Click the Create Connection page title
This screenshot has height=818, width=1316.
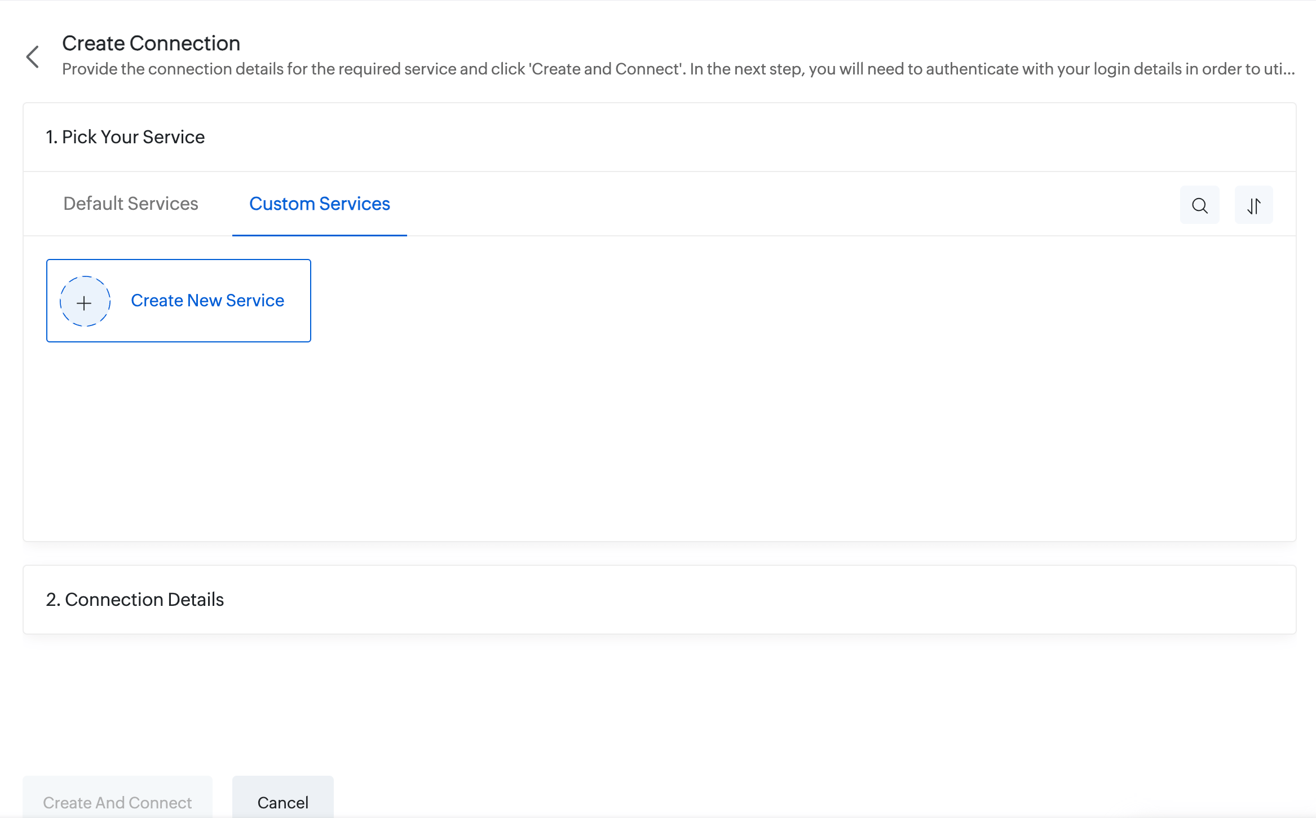151,43
